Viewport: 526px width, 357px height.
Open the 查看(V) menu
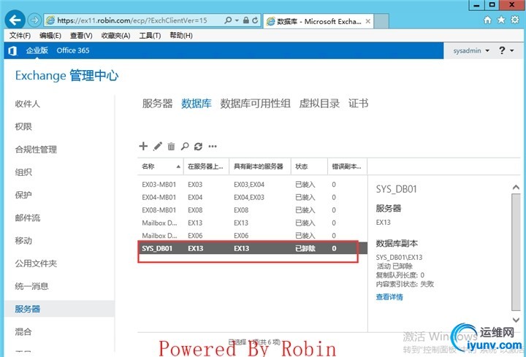[81, 36]
